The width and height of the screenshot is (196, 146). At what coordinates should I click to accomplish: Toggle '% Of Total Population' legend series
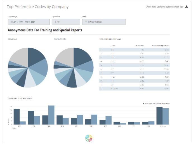(161, 104)
